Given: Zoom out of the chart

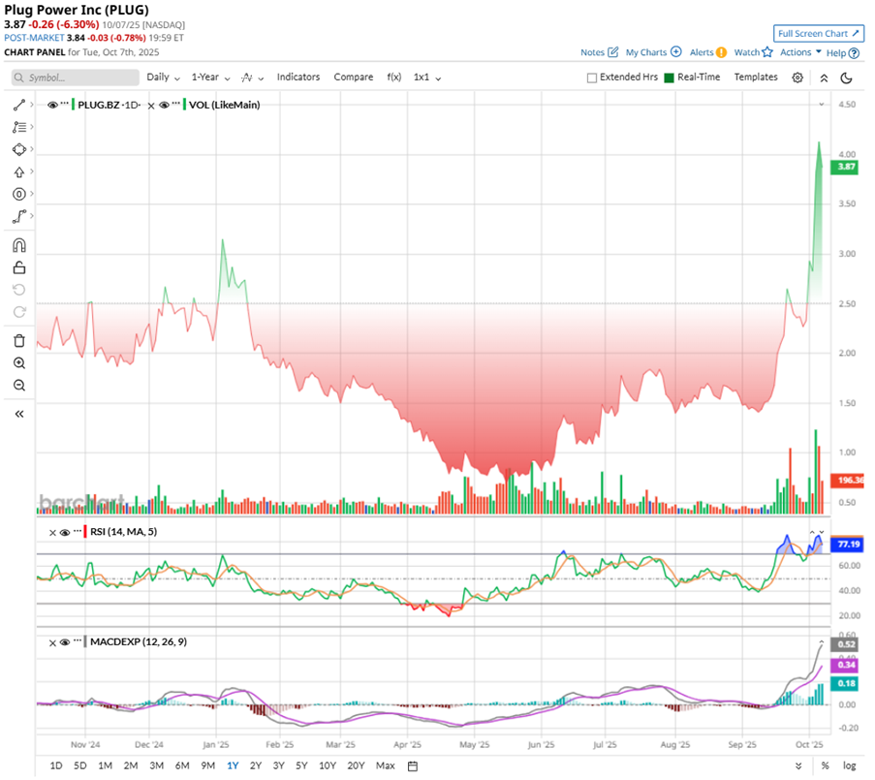Looking at the screenshot, I should click(x=19, y=386).
